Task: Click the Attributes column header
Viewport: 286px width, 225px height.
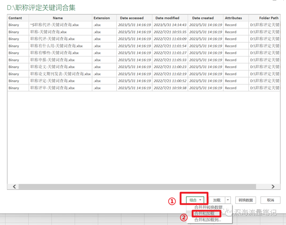Action: (x=236, y=18)
